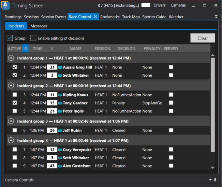The image size is (222, 187).
Task: Sort by the PENALTY column header
Action: [x=152, y=49]
